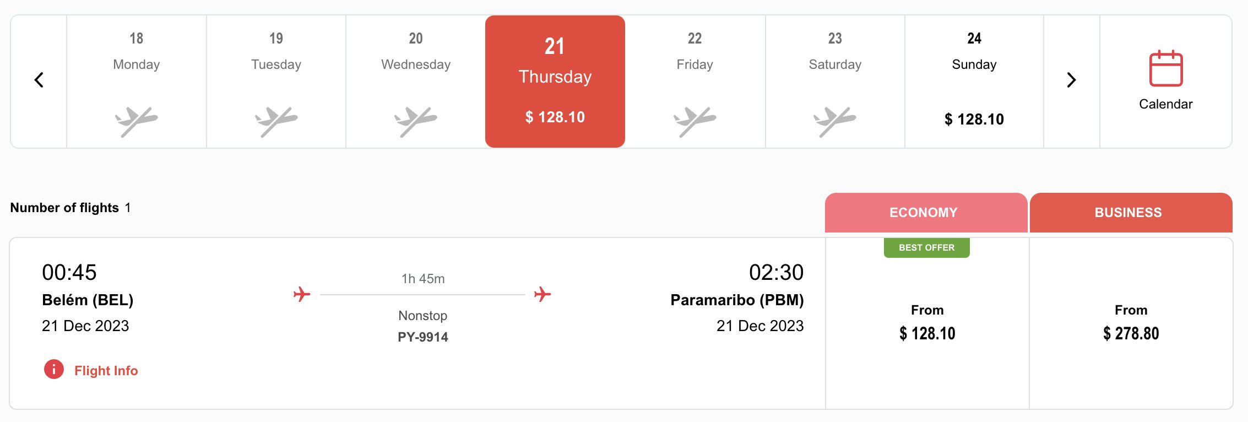Go to previous week with left arrow
The width and height of the screenshot is (1248, 422).
tap(39, 80)
